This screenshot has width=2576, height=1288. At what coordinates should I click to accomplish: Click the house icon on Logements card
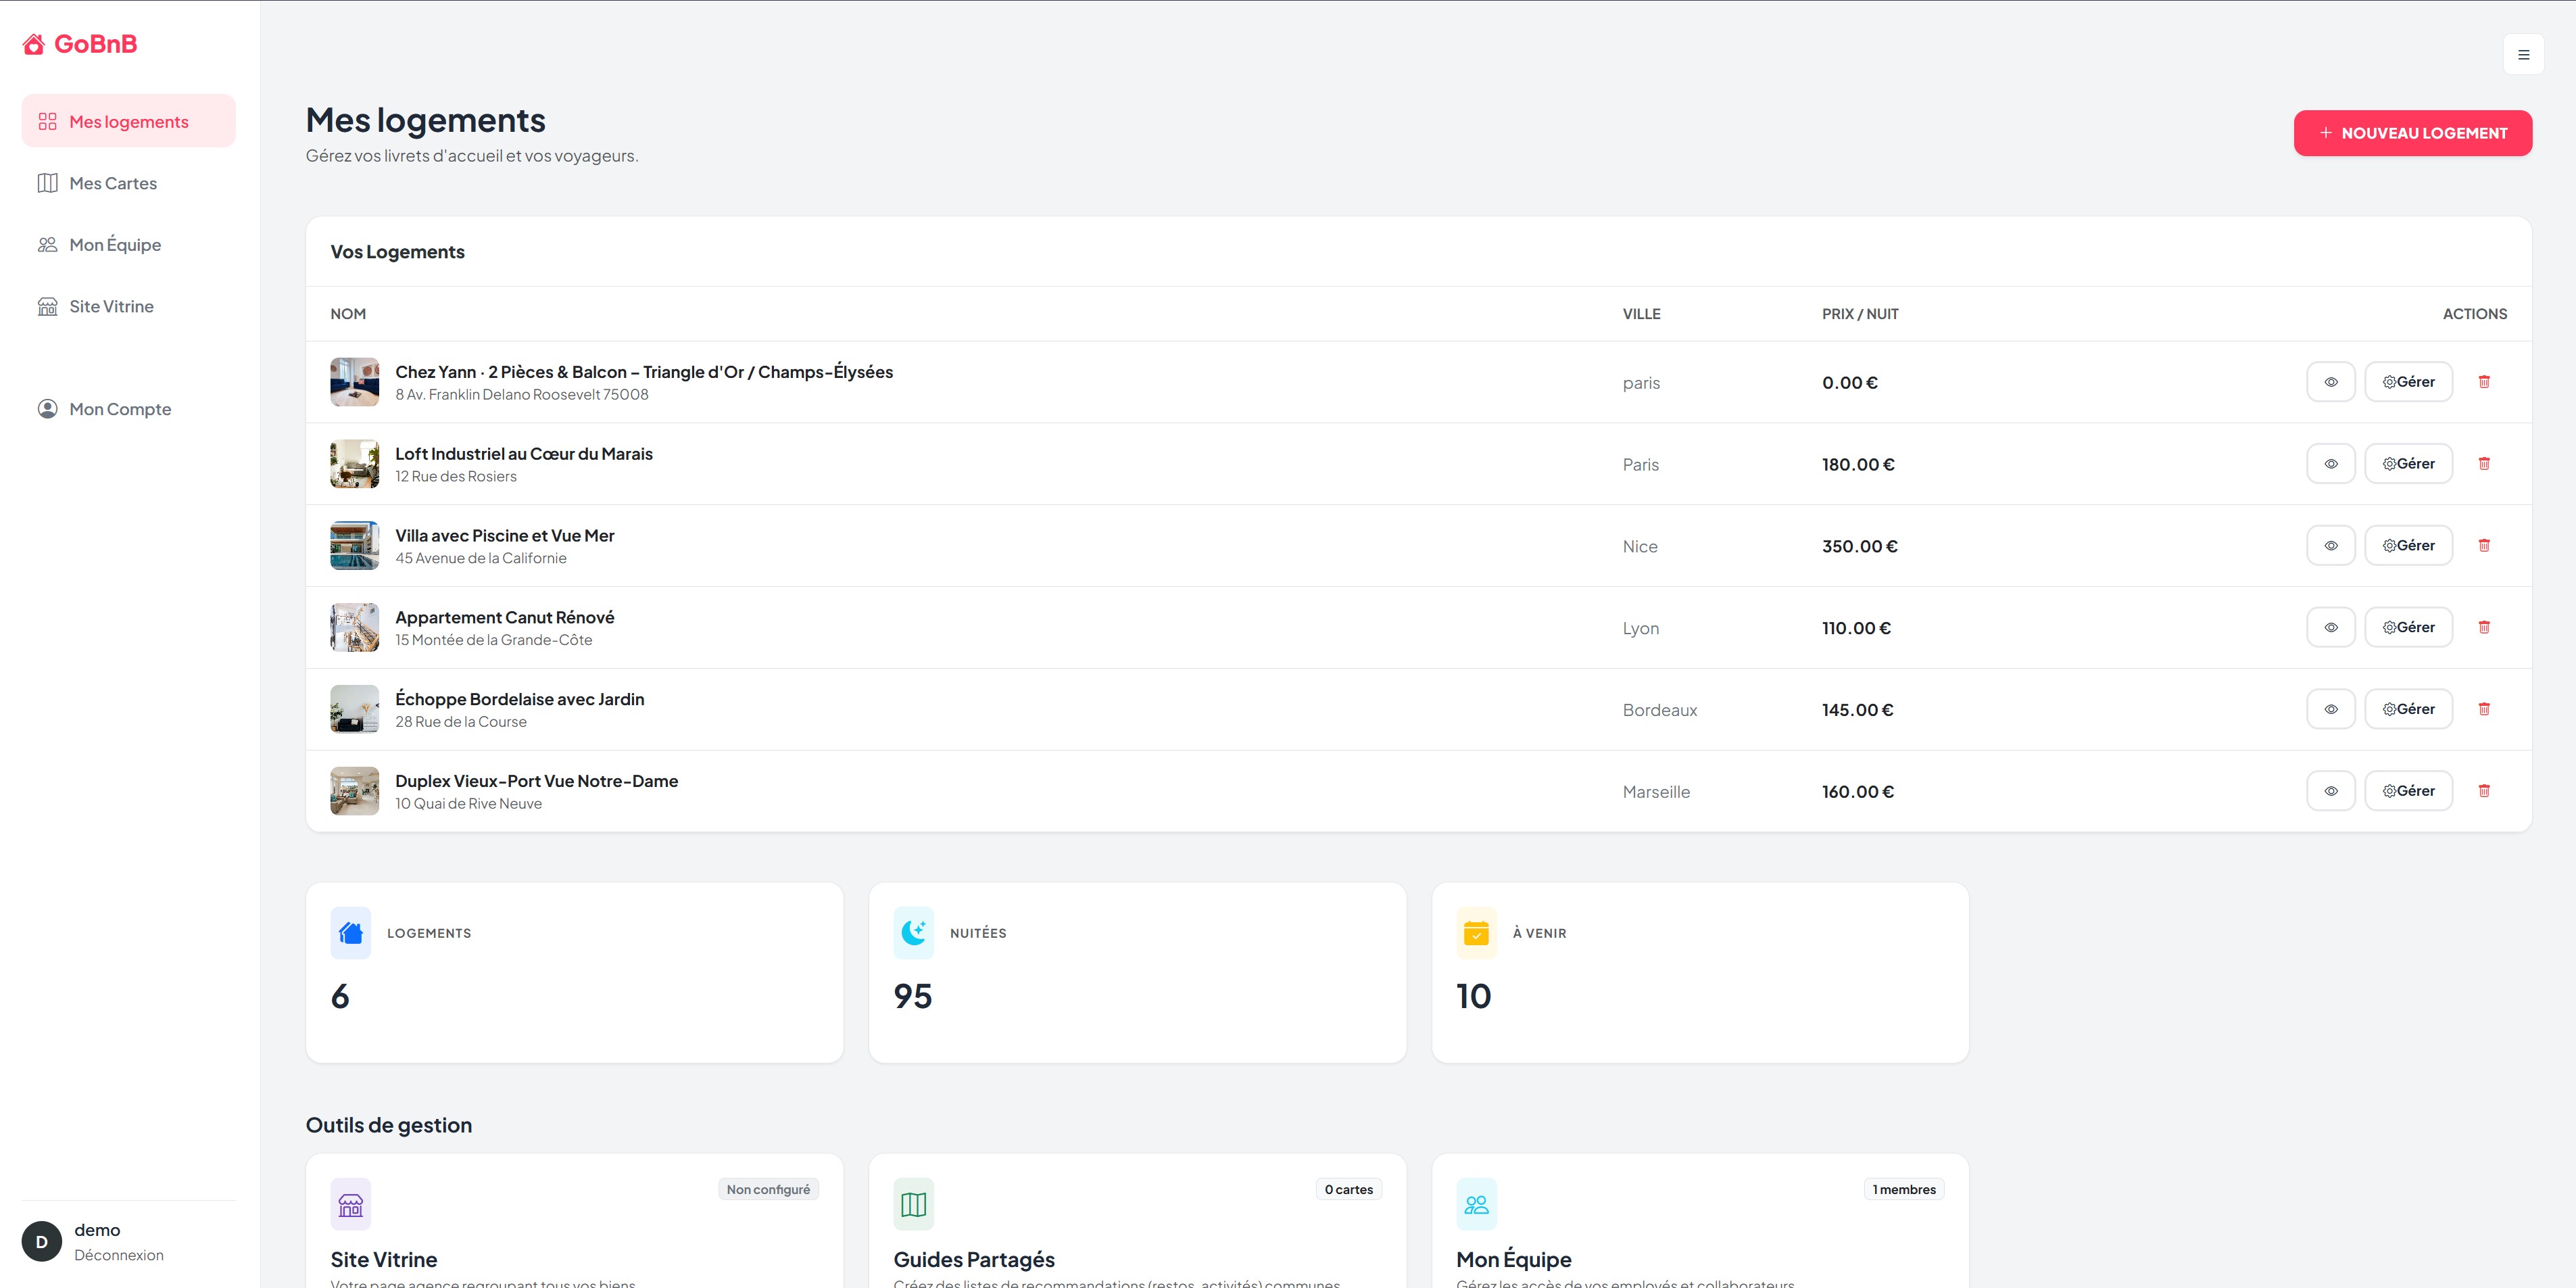point(349,932)
